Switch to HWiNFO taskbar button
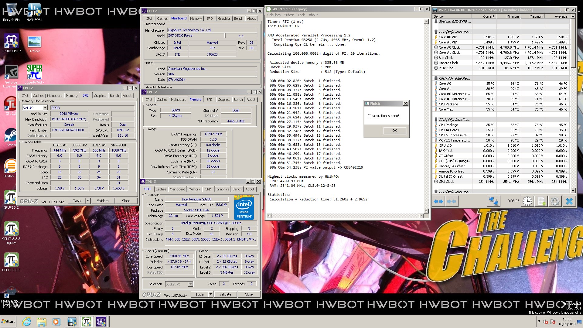 point(72,322)
